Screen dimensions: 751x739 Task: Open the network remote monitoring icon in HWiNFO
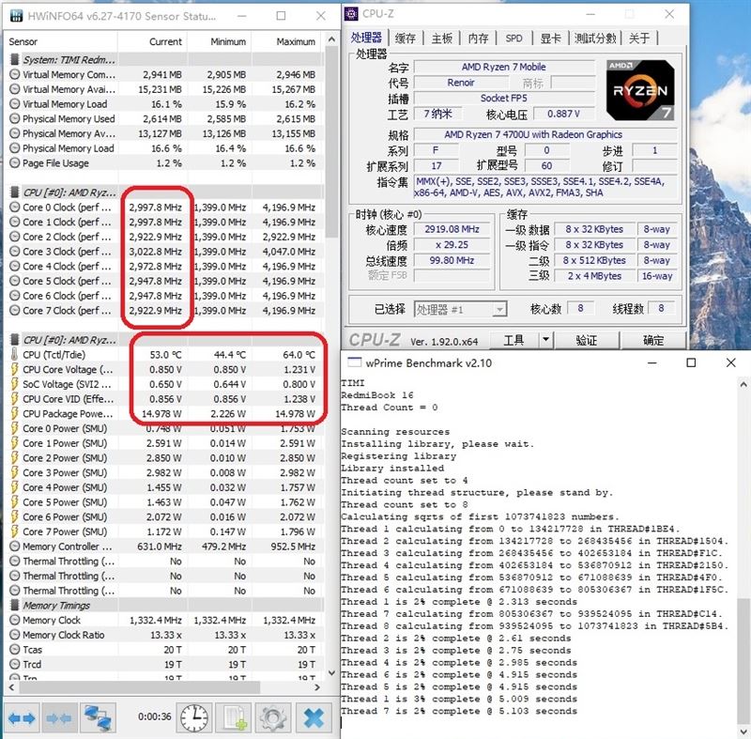click(x=98, y=718)
